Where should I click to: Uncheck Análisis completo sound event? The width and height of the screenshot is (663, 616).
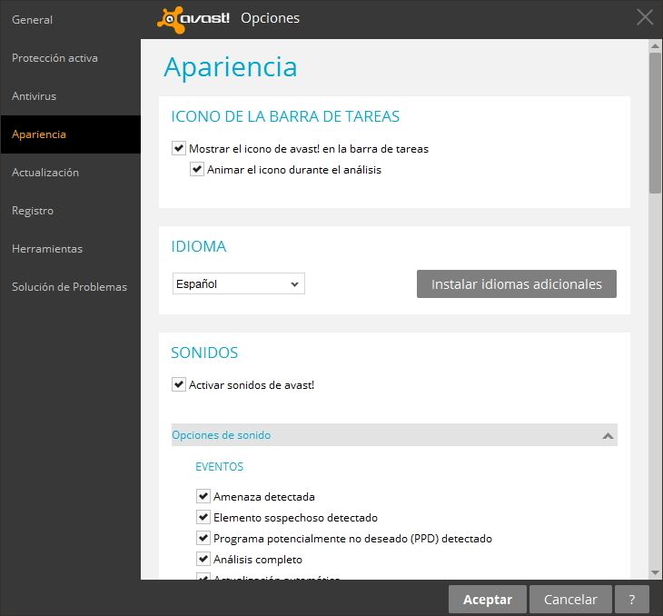click(x=203, y=559)
